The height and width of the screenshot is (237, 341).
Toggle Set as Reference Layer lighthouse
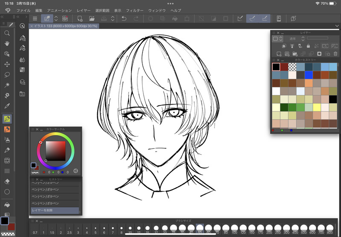(x=292, y=46)
